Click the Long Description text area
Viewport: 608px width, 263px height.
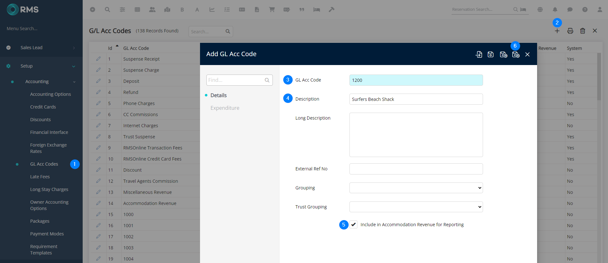(416, 135)
